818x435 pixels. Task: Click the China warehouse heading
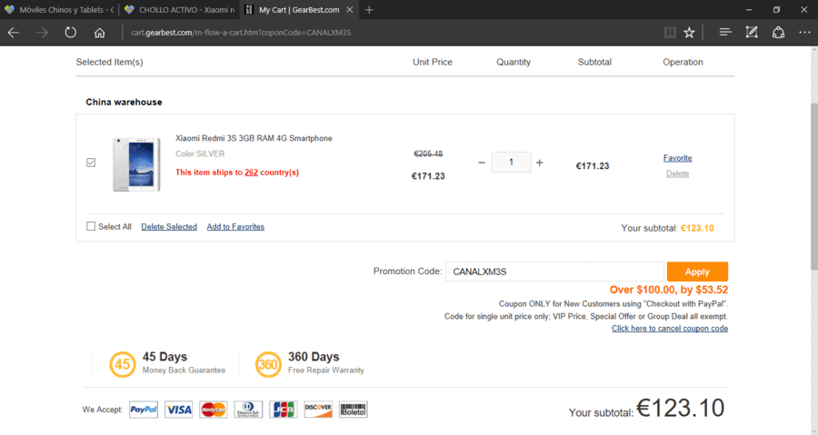[124, 102]
